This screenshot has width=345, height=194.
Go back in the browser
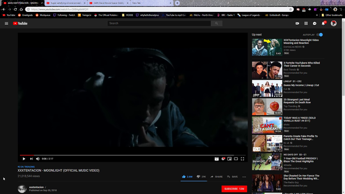pos(4,9)
